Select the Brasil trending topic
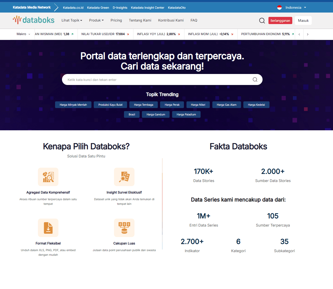Viewport: 333px width, 289px height. [132, 114]
